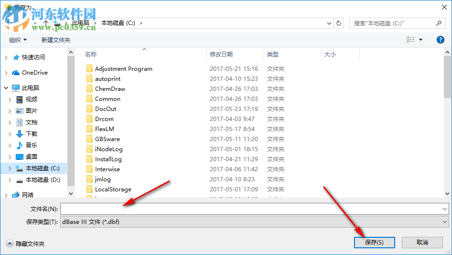This screenshot has height=255, width=452.
Task: Click the Cancel button
Action: 422,242
